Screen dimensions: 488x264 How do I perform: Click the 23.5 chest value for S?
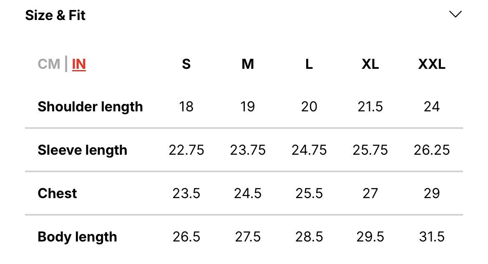click(186, 194)
